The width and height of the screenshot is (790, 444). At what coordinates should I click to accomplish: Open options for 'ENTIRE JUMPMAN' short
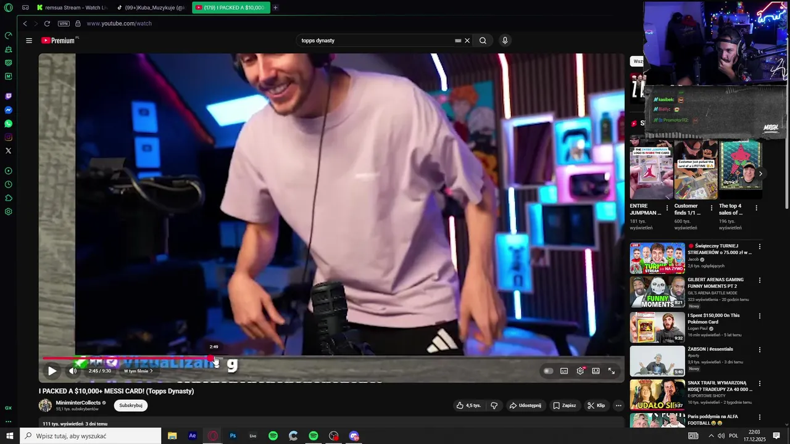(667, 208)
